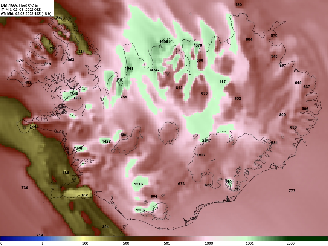Click the 612 height label
The height and width of the screenshot is (246, 328).
(x=179, y=88)
